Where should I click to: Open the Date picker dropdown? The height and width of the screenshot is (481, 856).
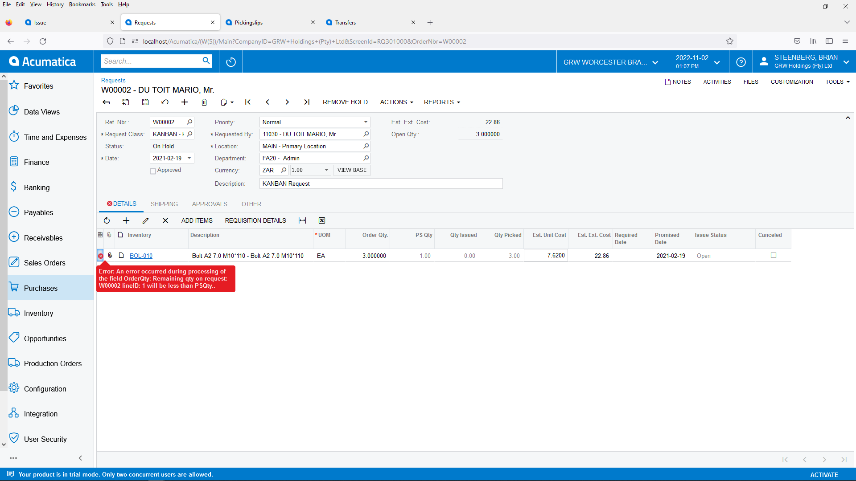[189, 158]
